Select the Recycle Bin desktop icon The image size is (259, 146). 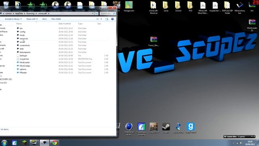click(6, 4)
